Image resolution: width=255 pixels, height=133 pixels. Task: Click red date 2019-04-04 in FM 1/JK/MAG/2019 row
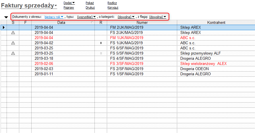(x=44, y=38)
